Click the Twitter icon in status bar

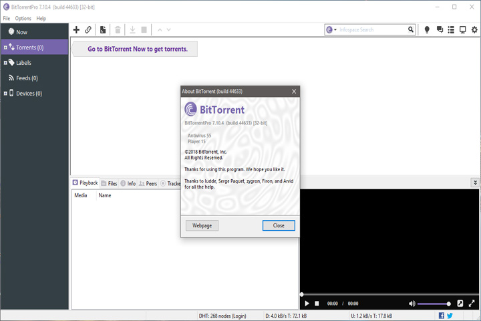450,316
